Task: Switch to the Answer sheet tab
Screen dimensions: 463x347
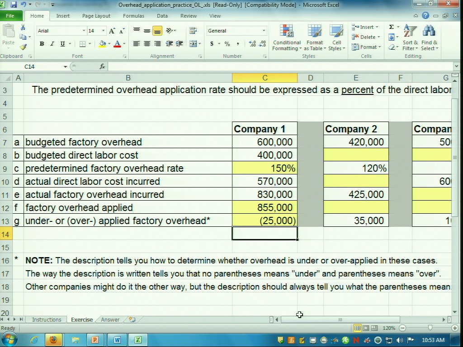Action: (x=110, y=319)
